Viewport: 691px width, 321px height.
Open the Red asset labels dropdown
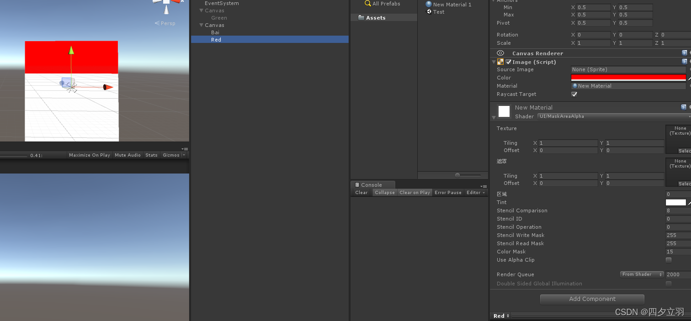coord(501,316)
